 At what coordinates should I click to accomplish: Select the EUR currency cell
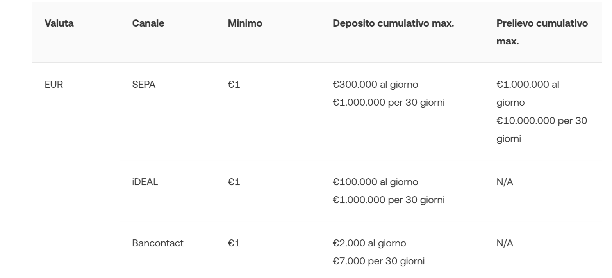pyautogui.click(x=54, y=85)
